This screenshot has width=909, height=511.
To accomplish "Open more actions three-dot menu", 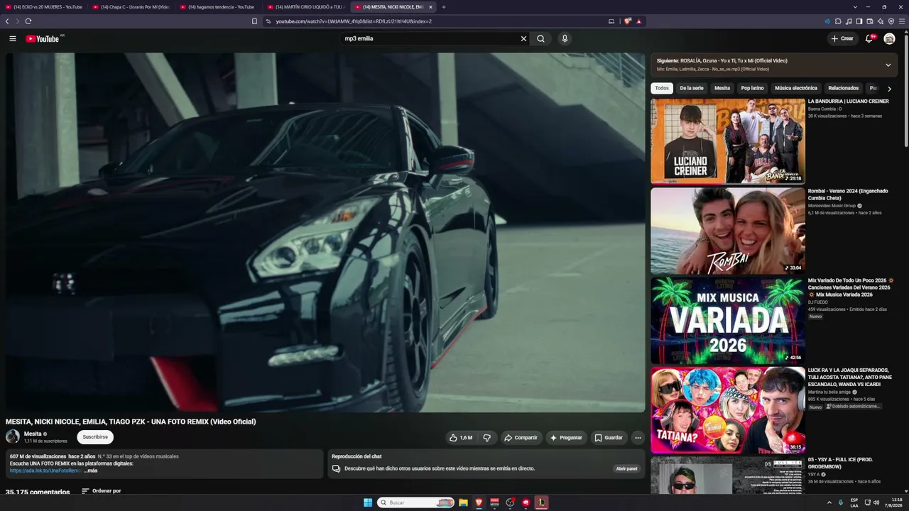I will pyautogui.click(x=638, y=438).
